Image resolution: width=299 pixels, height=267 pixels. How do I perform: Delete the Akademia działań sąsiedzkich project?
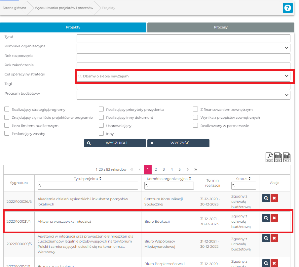click(274, 198)
